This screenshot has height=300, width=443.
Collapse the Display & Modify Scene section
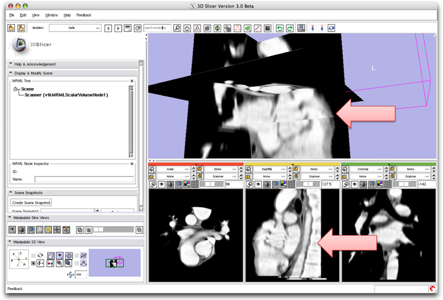click(11, 73)
